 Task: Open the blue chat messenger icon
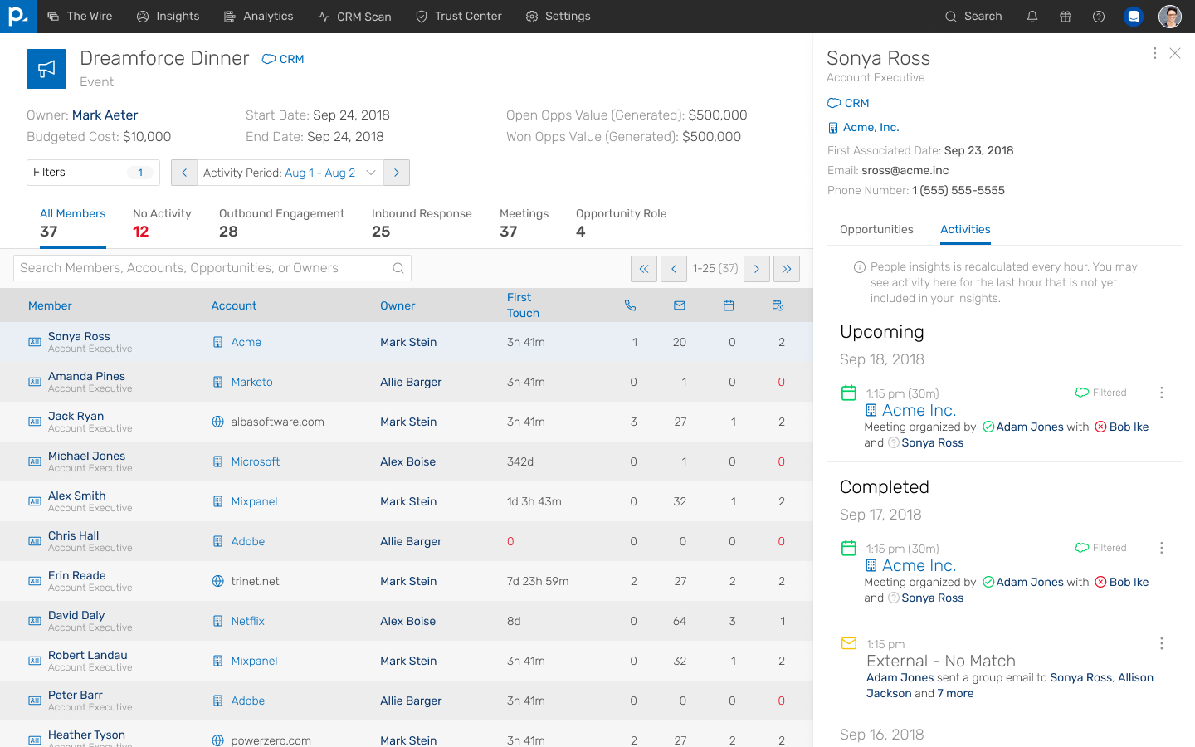click(1134, 17)
